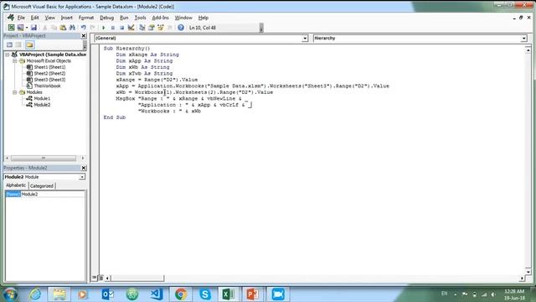The image size is (536, 302).
Task: Click View Code icon in Project panel
Action: click(x=9, y=44)
